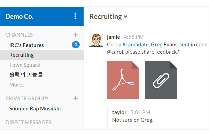Click the @carol mention
Image resolution: width=209 pixels, height=136 pixels.
coord(115,52)
